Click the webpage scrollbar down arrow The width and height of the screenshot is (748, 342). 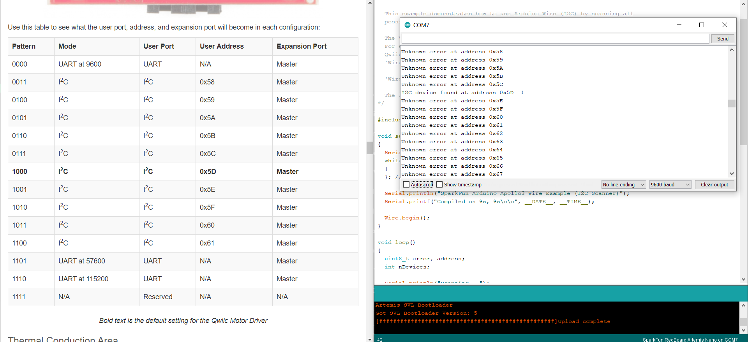point(370,339)
